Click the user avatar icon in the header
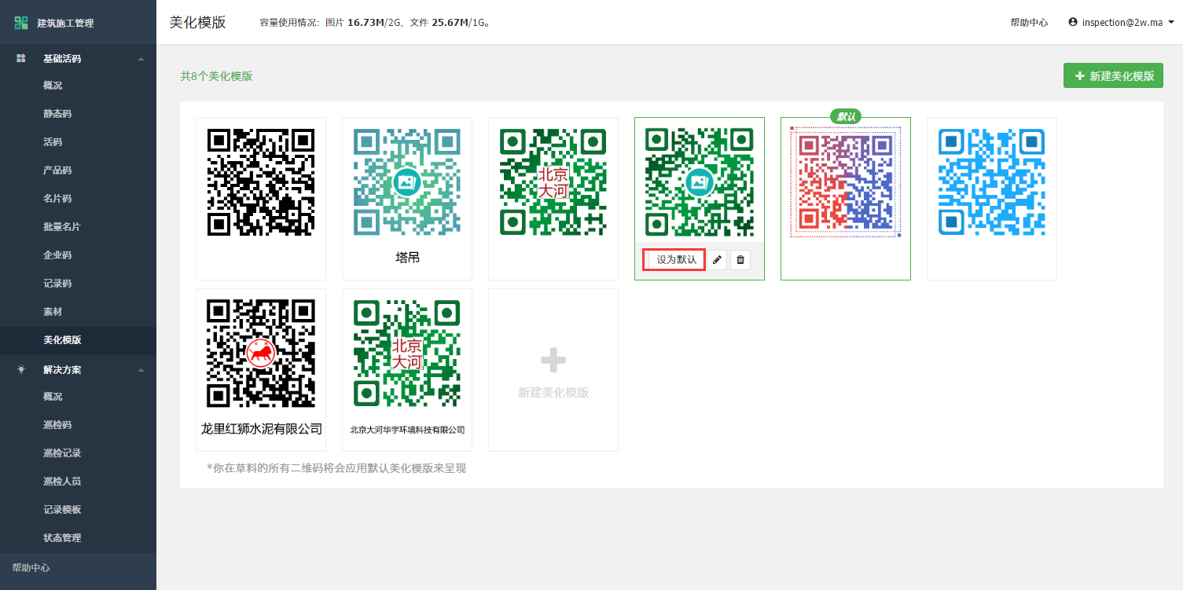Image resolution: width=1183 pixels, height=590 pixels. click(x=1072, y=22)
